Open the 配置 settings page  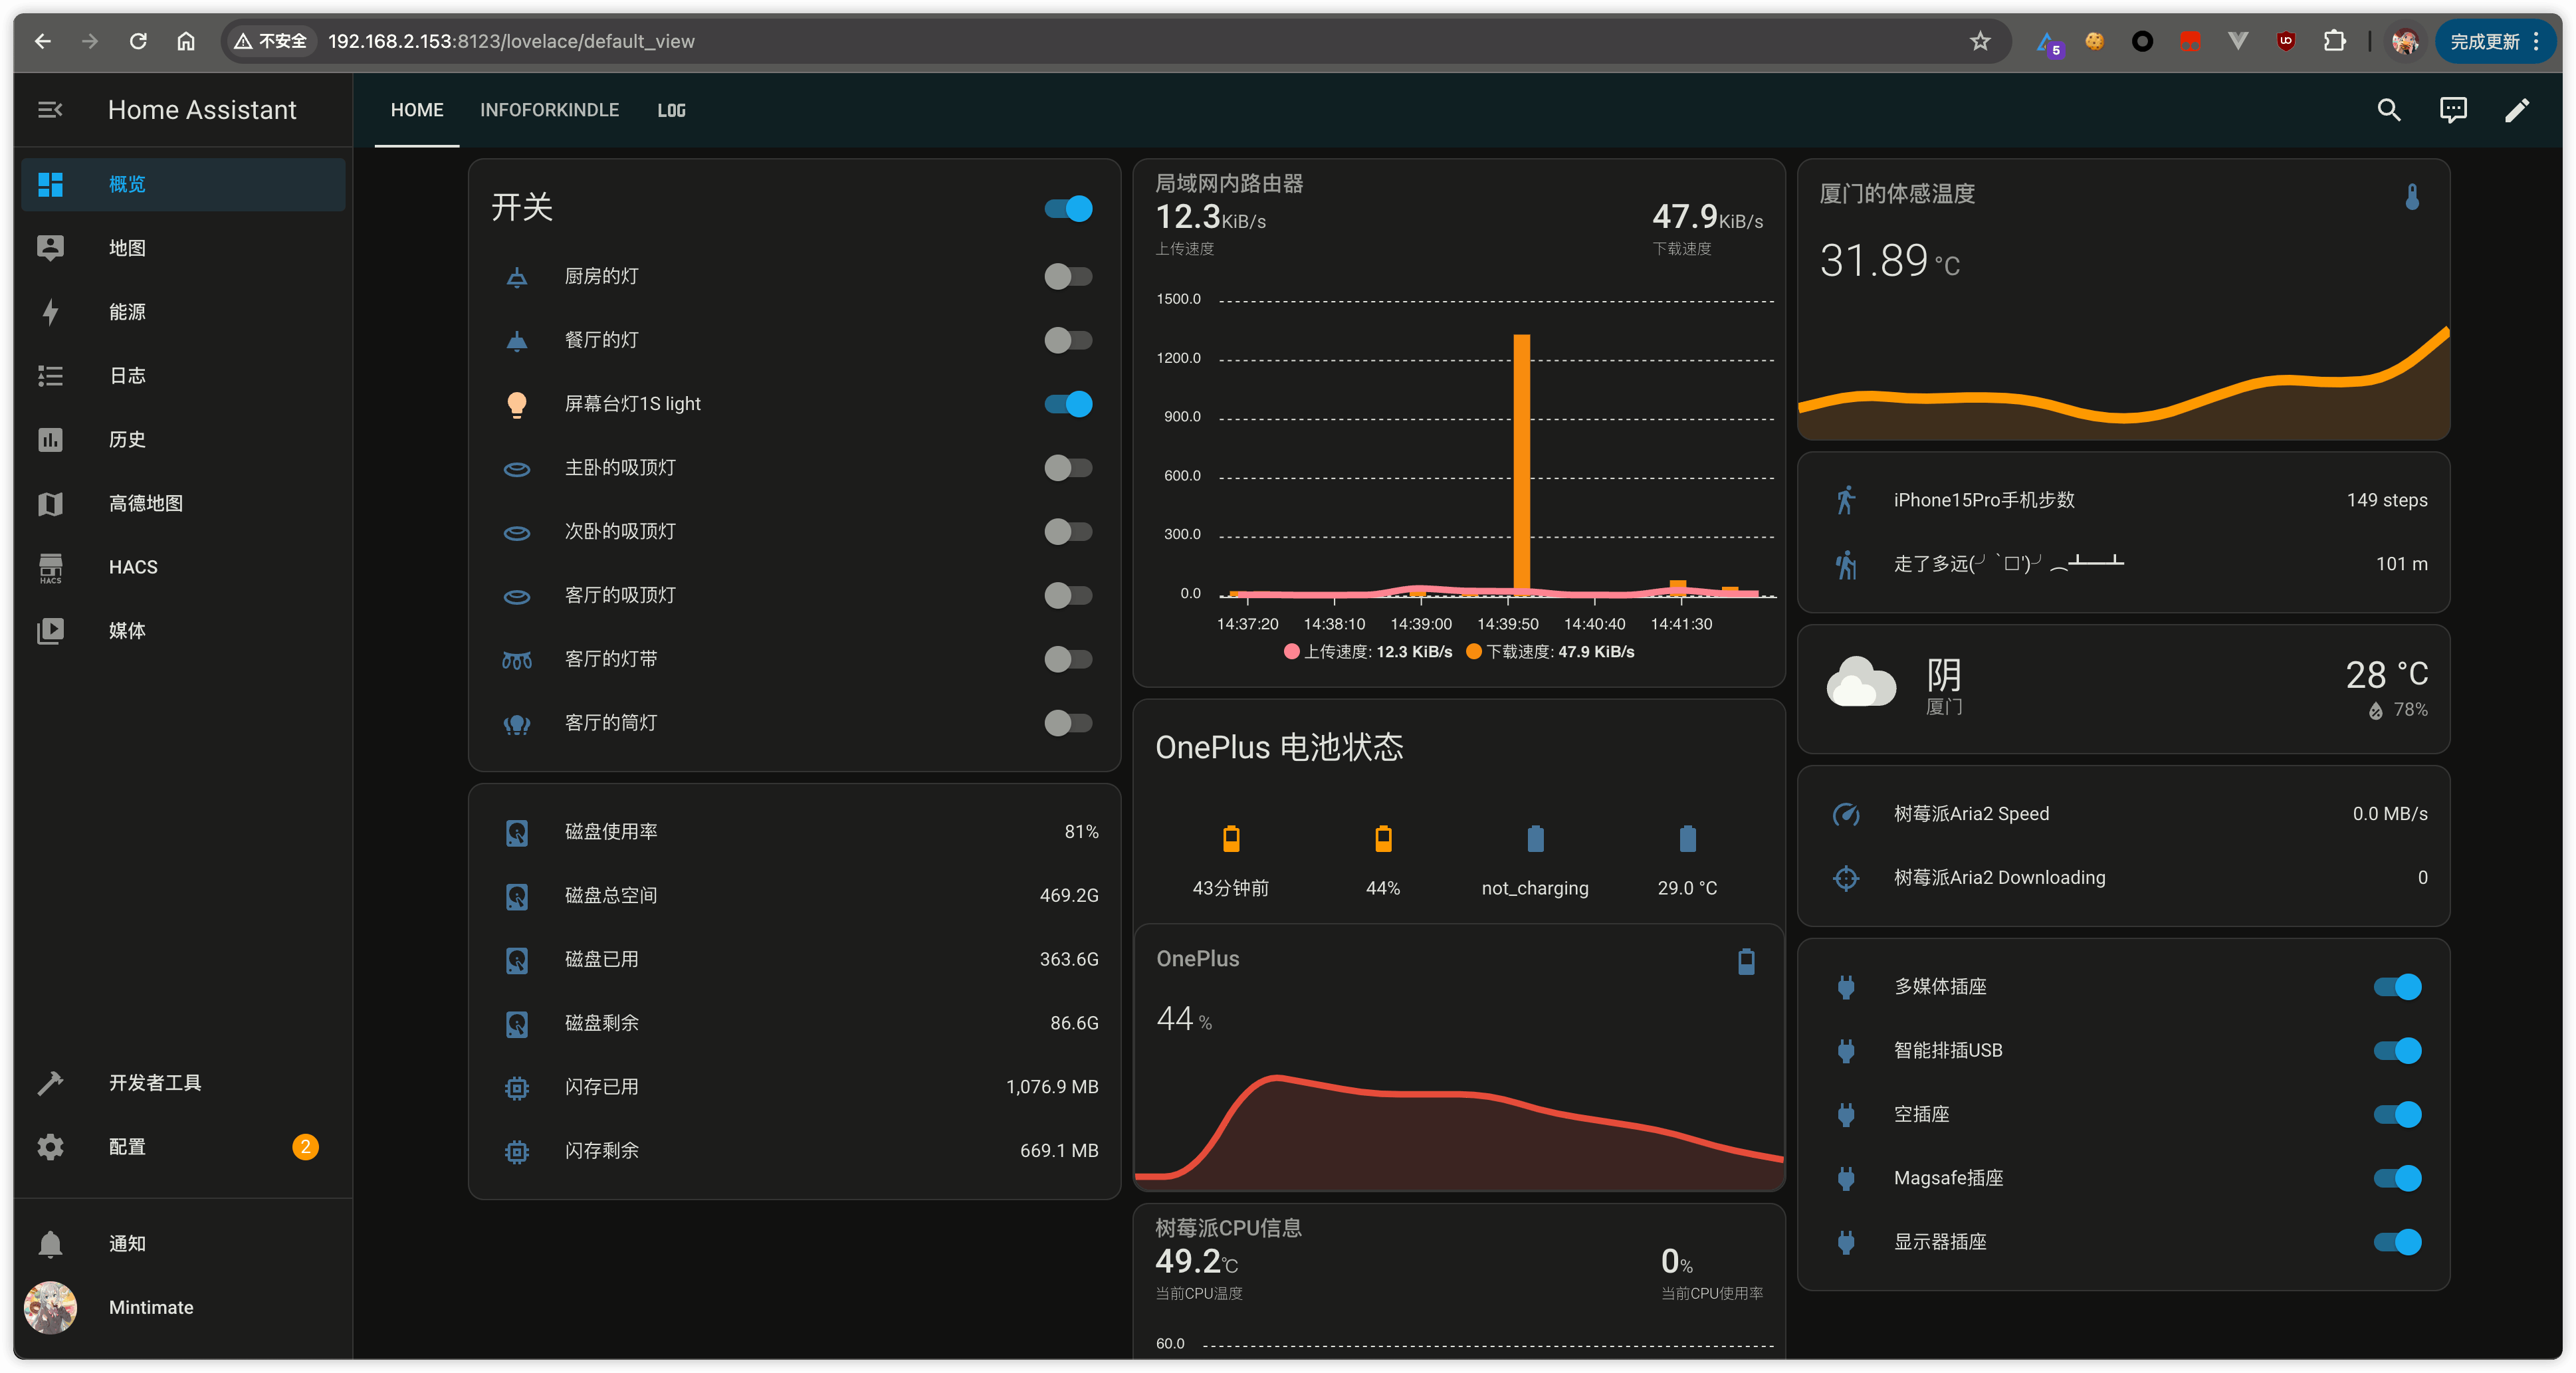pyautogui.click(x=127, y=1147)
